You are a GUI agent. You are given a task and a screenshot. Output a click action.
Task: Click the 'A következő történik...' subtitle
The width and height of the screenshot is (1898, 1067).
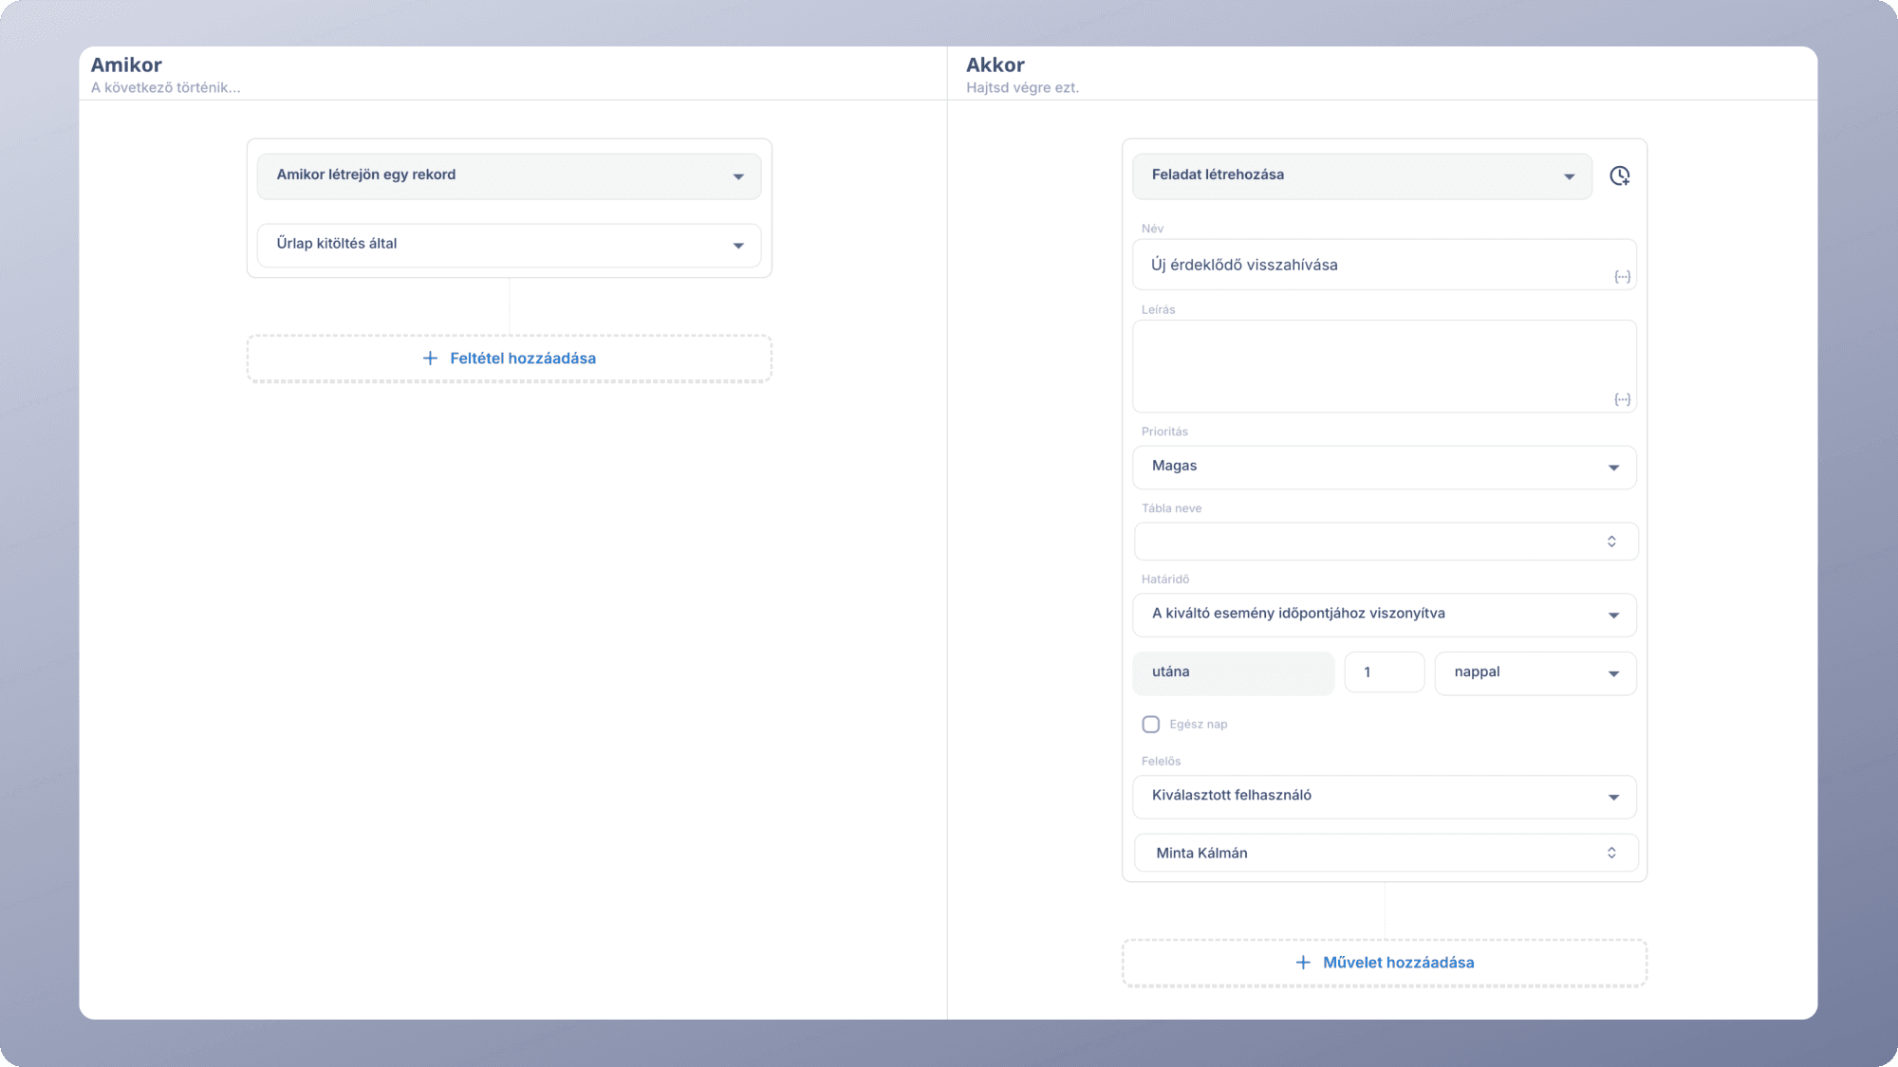166,87
